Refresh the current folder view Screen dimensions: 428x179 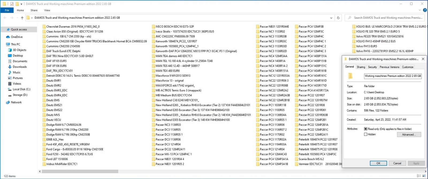338,18
